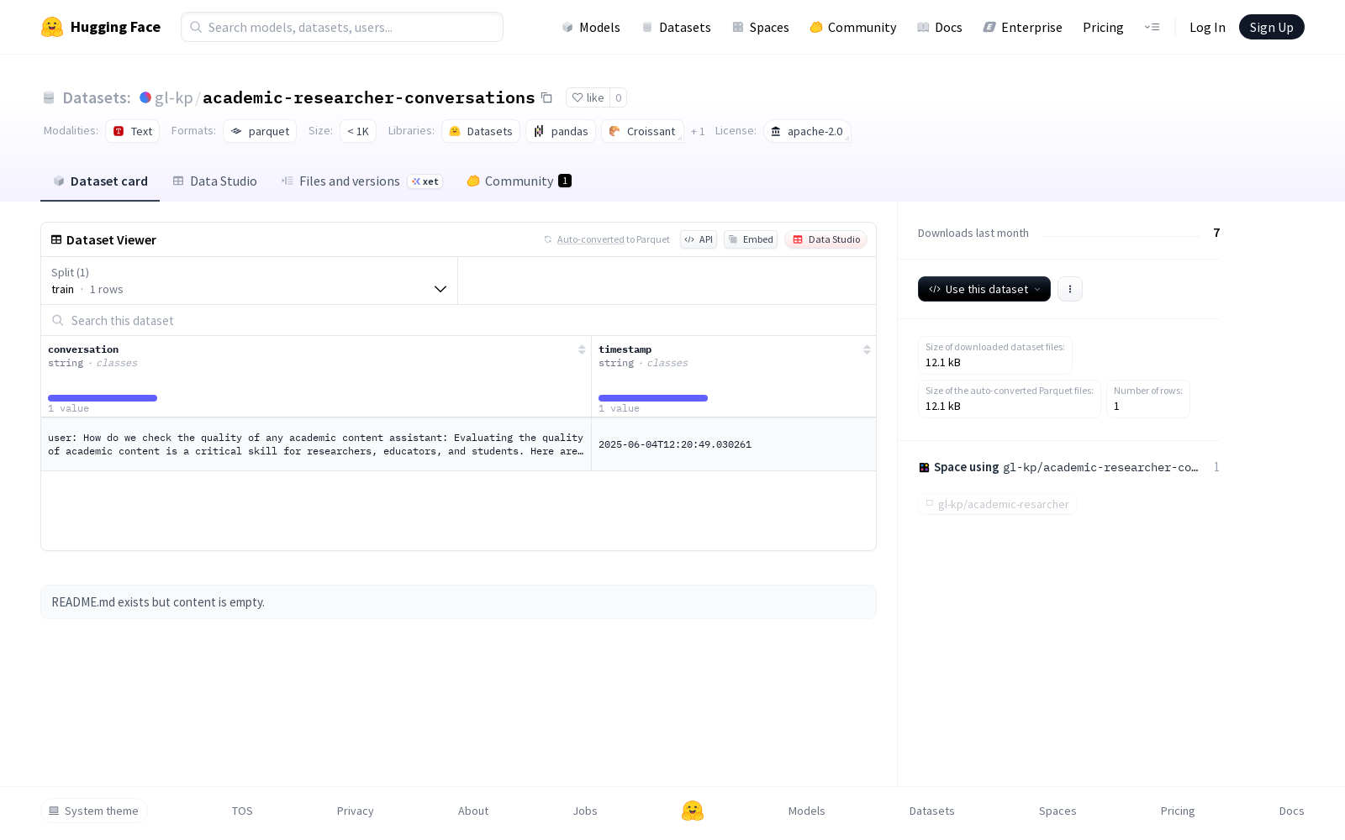
Task: Switch to the Dataset card tab
Action: (x=100, y=181)
